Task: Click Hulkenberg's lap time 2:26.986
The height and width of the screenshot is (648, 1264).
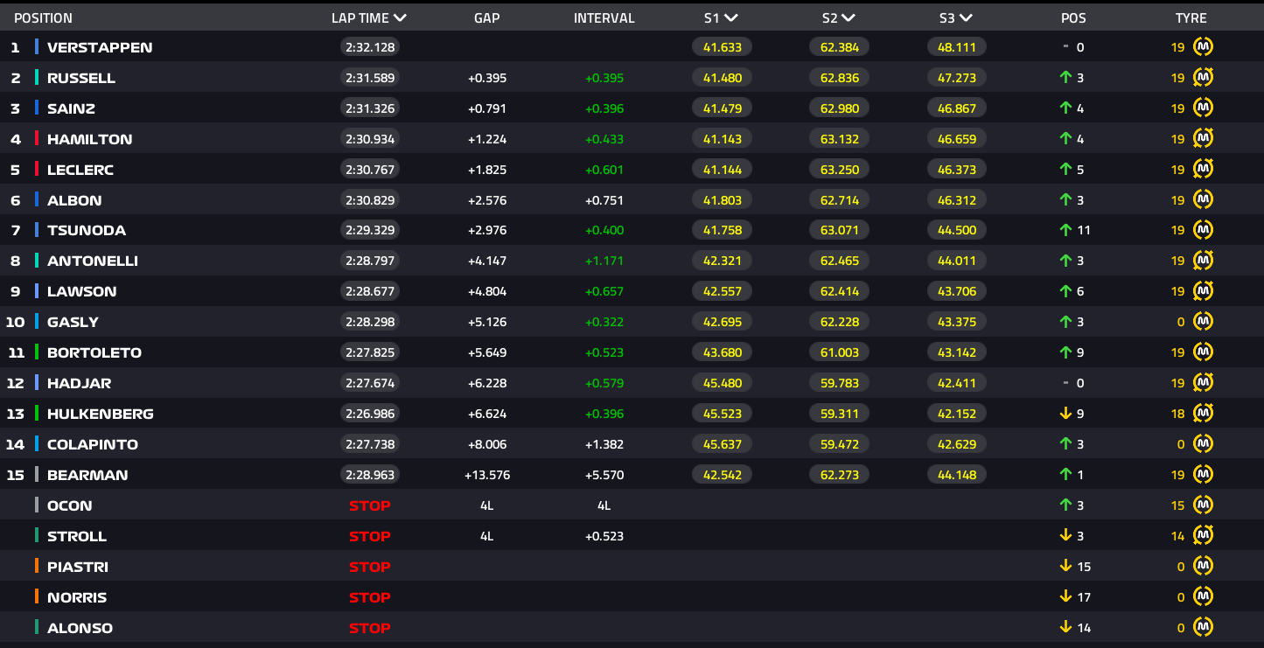Action: (370, 414)
